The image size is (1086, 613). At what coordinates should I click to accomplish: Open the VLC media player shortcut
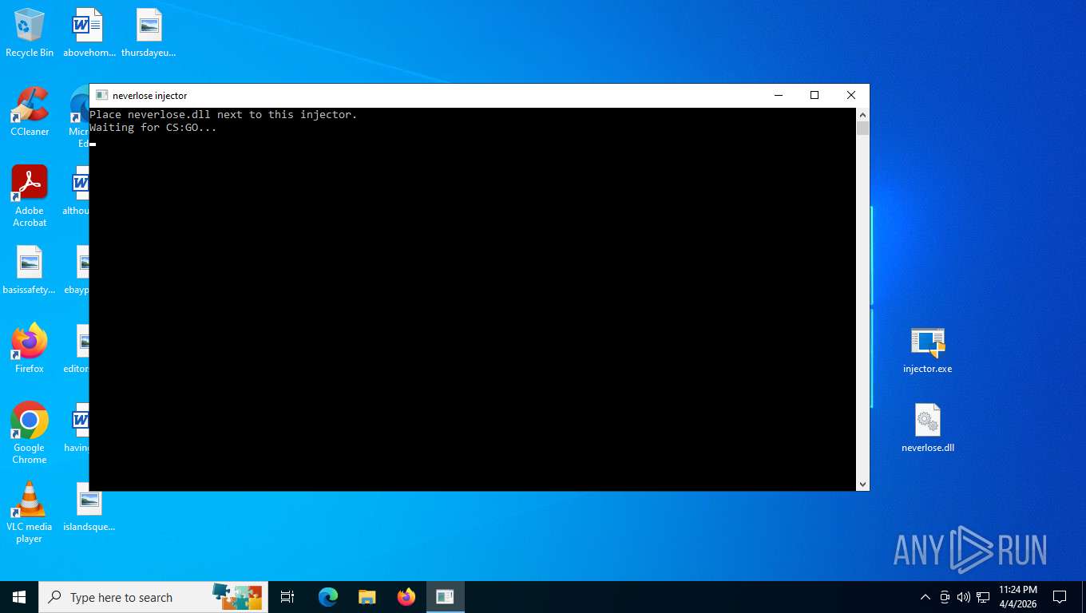click(30, 512)
